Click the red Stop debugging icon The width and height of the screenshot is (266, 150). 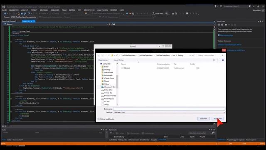click(x=130, y=14)
